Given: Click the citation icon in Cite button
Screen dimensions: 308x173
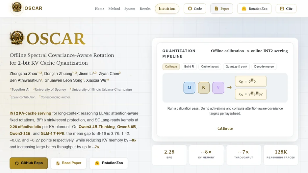Looking at the screenshot, I should coord(282,9).
